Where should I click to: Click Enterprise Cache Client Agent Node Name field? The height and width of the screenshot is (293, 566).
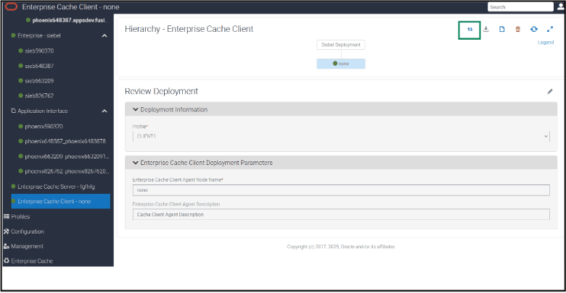pyautogui.click(x=341, y=190)
